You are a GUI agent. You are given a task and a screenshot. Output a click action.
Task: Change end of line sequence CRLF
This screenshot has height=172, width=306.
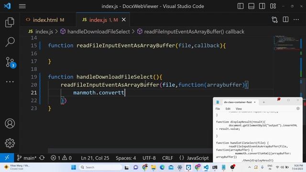(x=167, y=158)
